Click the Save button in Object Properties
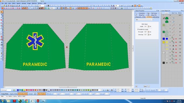Viewport: 184px width, 103px height. click(145, 86)
